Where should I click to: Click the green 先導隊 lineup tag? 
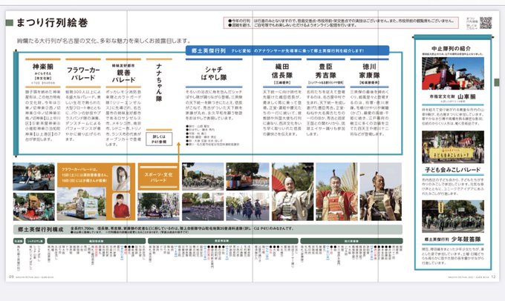pyautogui.click(x=19, y=241)
